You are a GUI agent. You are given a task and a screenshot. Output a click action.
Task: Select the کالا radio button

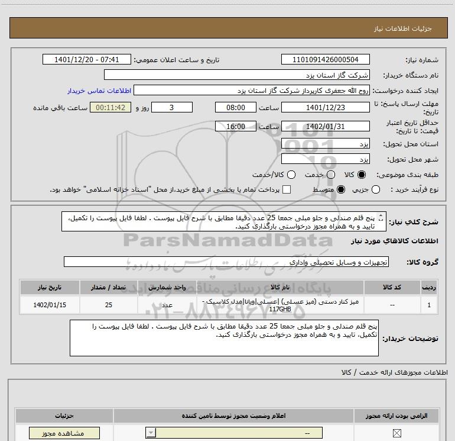[361, 175]
